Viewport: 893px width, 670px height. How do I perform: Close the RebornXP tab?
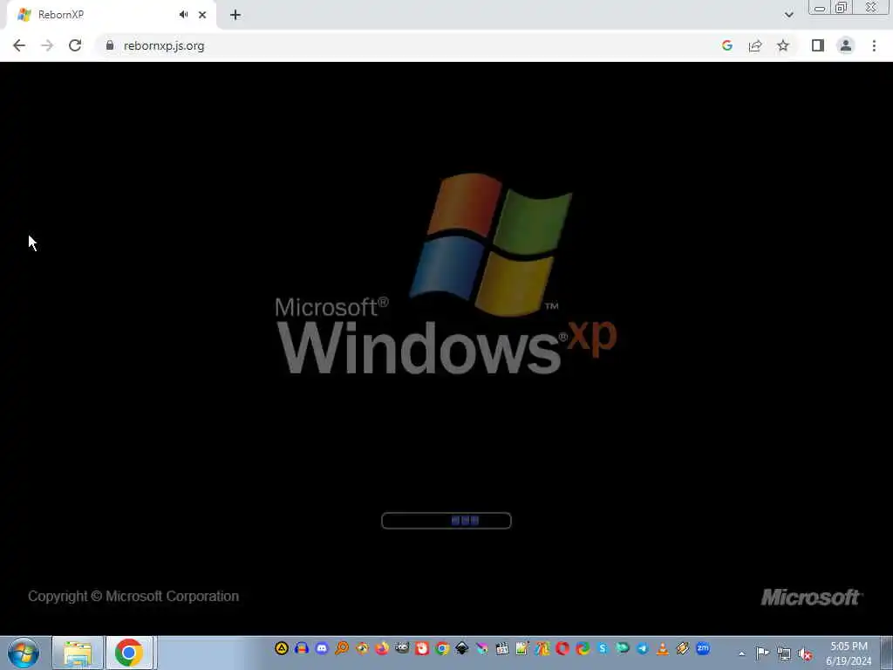(x=202, y=15)
